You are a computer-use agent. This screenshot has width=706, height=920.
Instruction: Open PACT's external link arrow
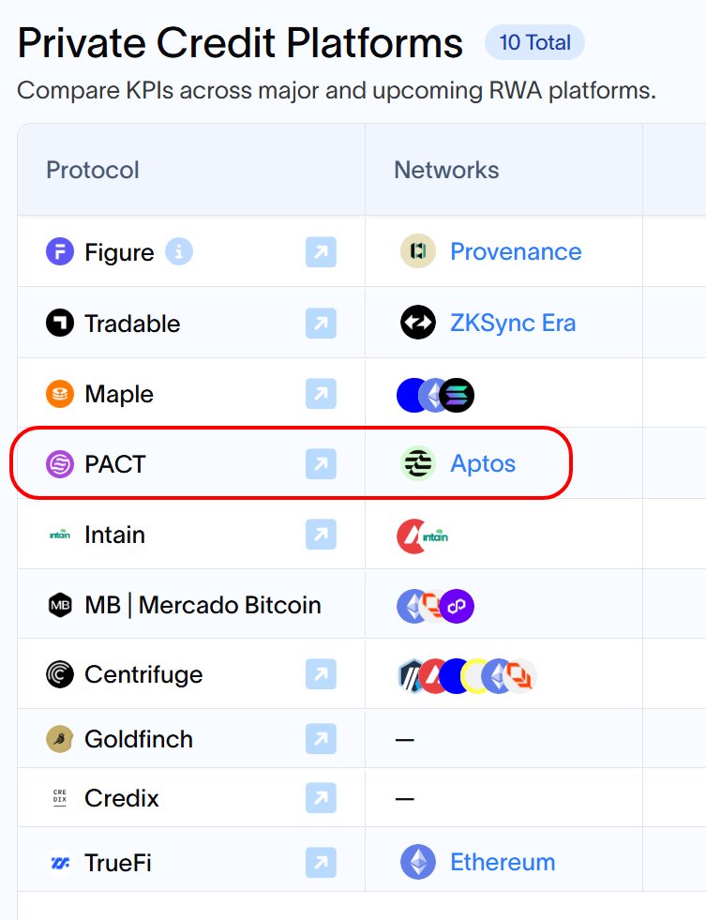coord(321,463)
